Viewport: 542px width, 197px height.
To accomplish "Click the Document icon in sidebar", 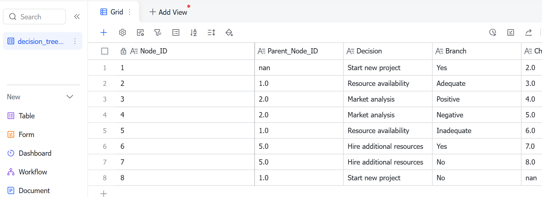I will pos(11,190).
